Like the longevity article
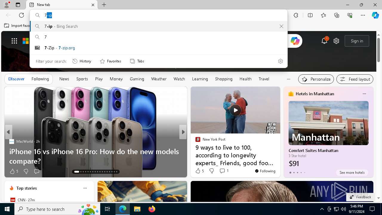The image size is (382, 215). pyautogui.click(x=199, y=171)
